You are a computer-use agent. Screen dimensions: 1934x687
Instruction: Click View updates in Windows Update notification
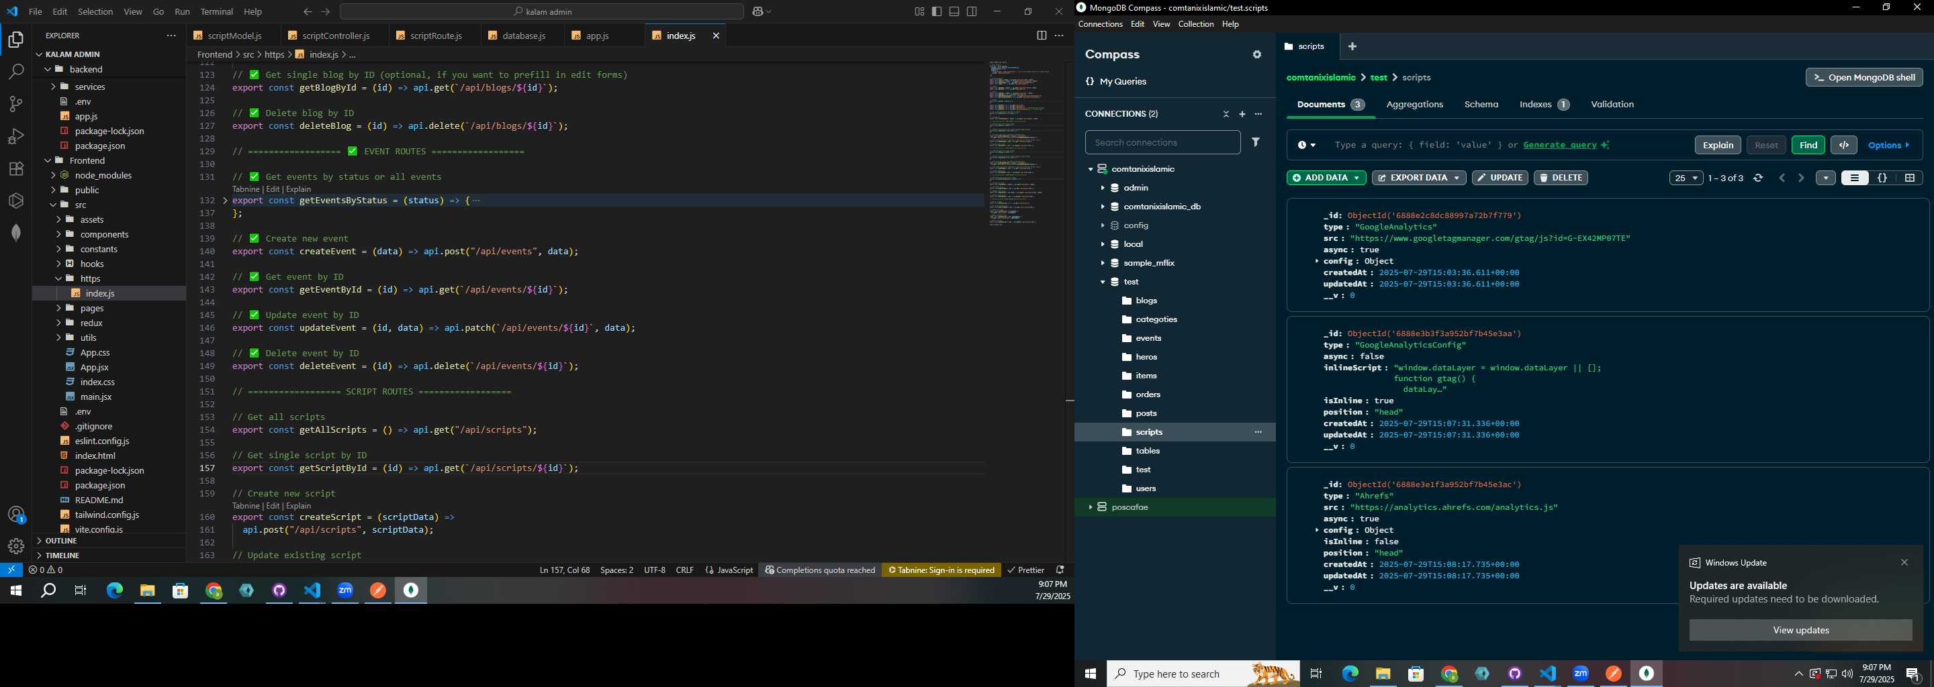coord(1800,630)
